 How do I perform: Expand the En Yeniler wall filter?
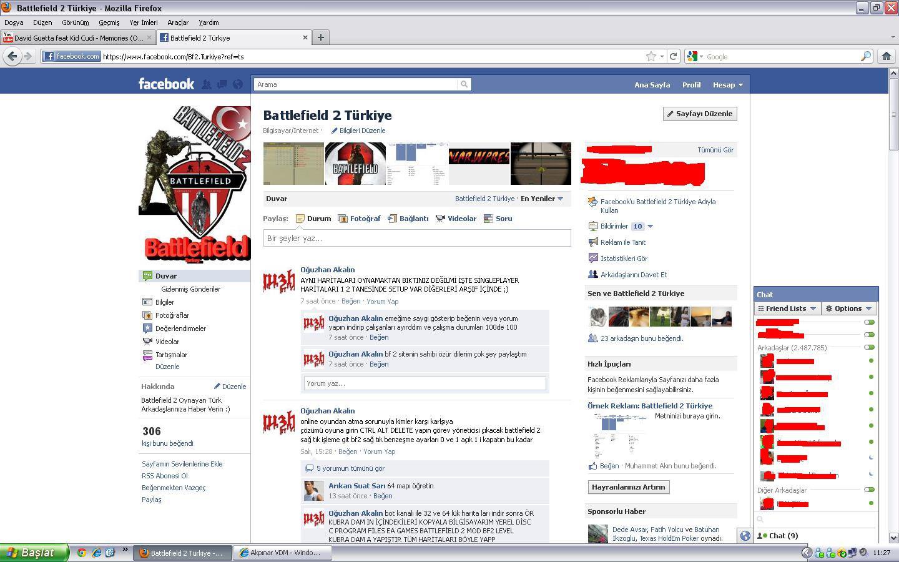tap(542, 199)
